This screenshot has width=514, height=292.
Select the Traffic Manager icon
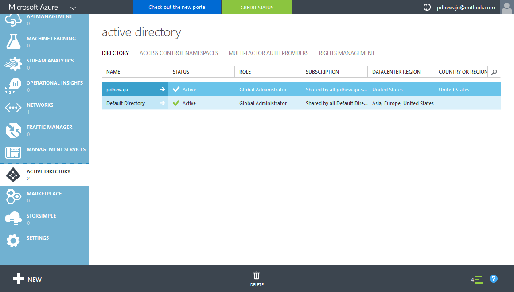(13, 130)
